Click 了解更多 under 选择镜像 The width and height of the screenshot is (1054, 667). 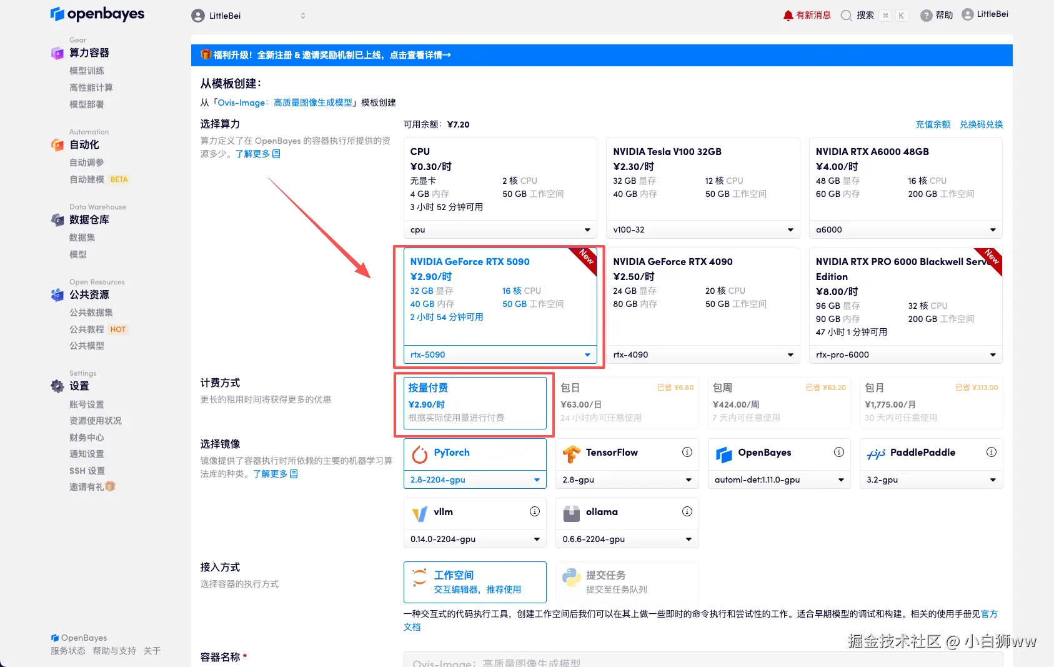coord(275,474)
